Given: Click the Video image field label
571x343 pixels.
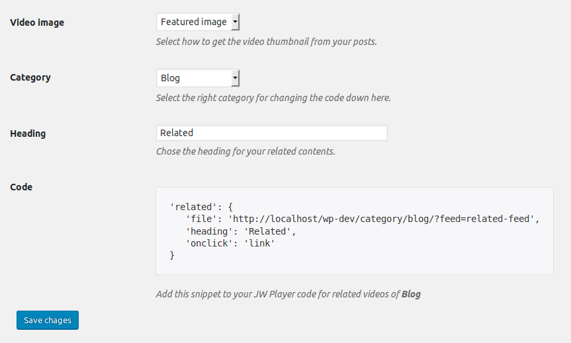Looking at the screenshot, I should (x=37, y=22).
